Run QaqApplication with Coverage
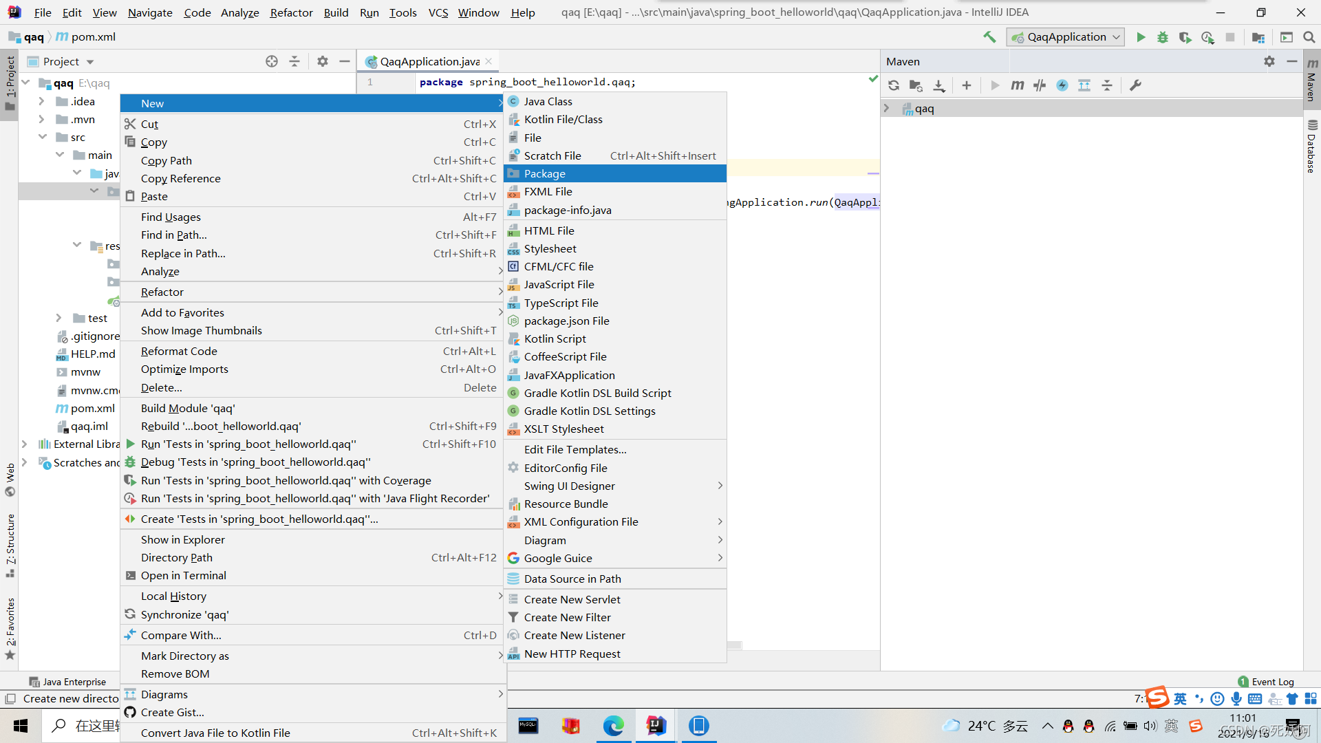 [x=1186, y=37]
